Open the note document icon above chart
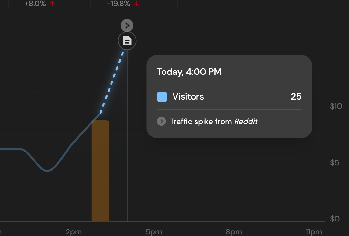The height and width of the screenshot is (236, 349). 127,41
